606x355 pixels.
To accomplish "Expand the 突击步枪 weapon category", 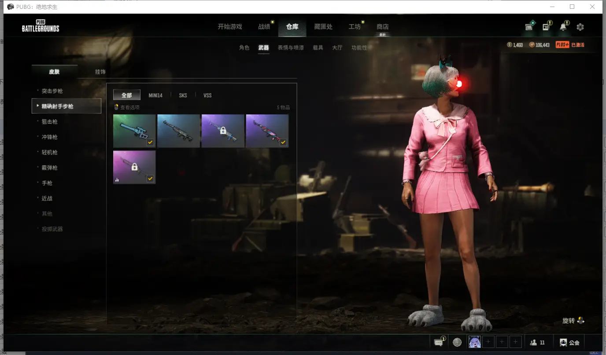I will 52,91.
